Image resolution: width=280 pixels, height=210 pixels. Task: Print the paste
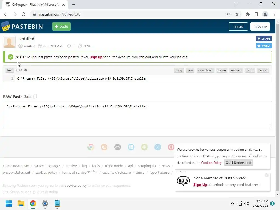[250, 70]
